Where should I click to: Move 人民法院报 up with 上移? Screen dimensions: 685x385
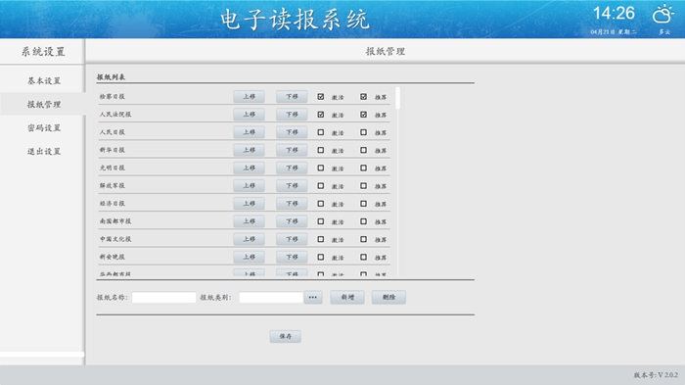point(249,115)
